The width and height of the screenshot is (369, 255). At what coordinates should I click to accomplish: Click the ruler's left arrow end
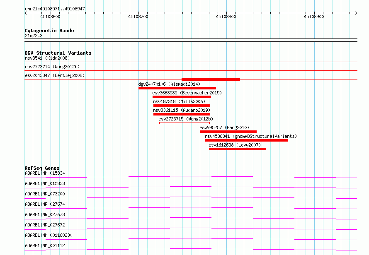[26, 13]
